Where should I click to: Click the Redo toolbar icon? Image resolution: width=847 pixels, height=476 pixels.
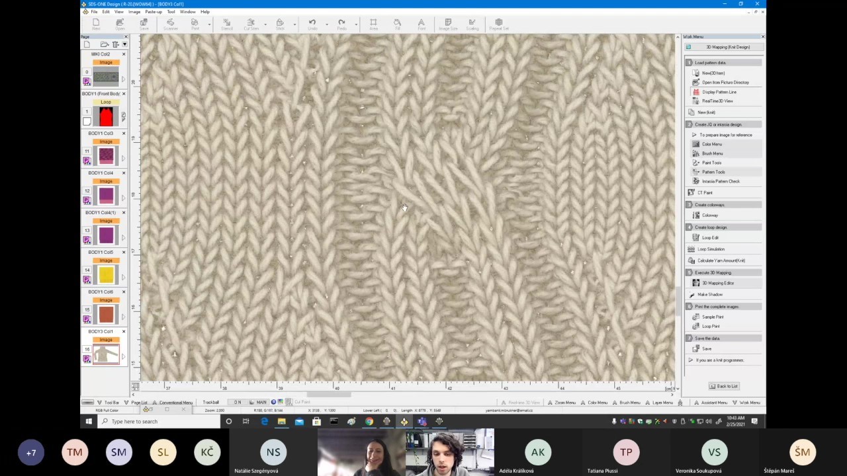(x=341, y=24)
